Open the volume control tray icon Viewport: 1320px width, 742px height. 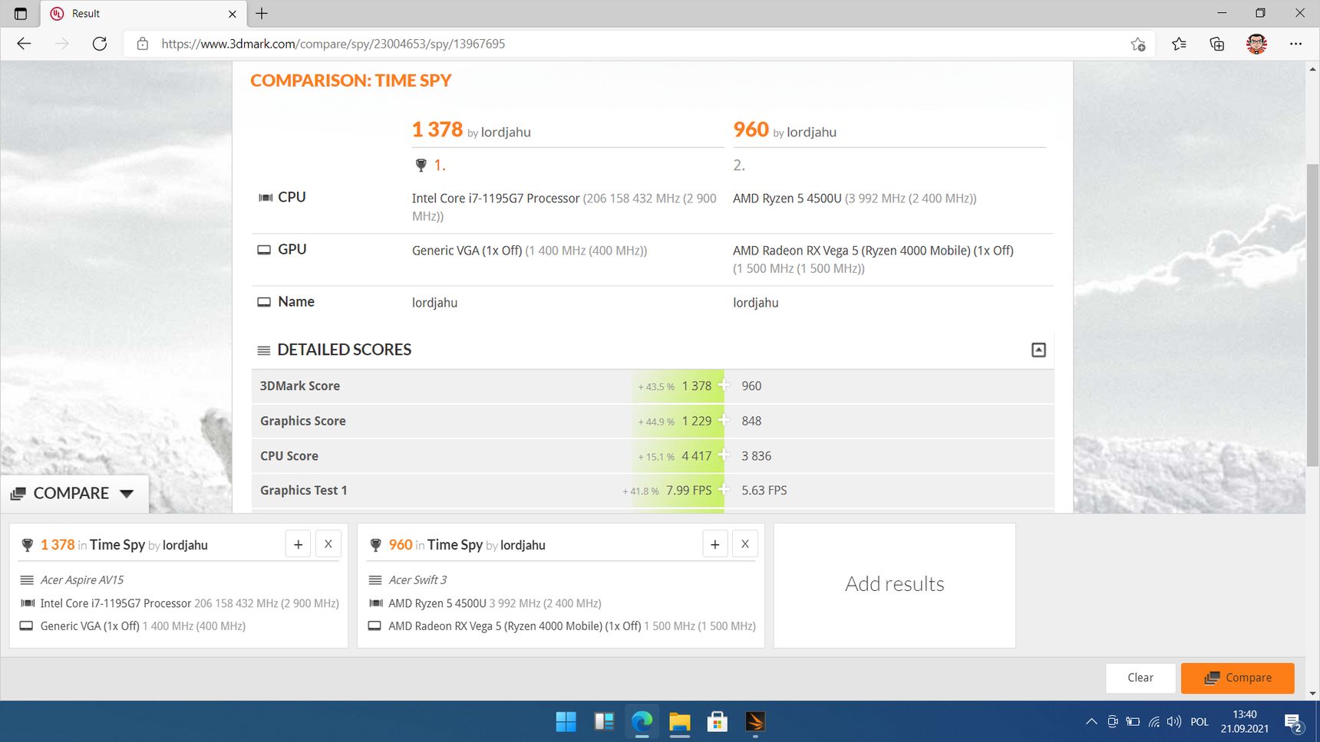1173,722
